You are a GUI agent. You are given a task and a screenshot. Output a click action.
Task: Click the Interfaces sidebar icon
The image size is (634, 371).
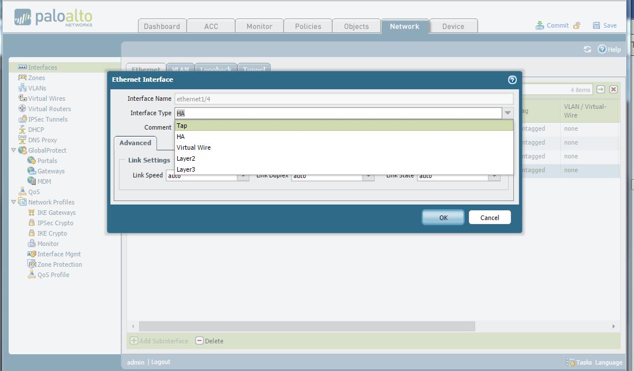[x=23, y=67]
